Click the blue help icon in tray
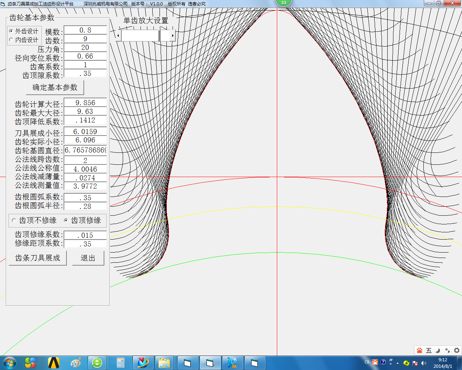 (383, 362)
